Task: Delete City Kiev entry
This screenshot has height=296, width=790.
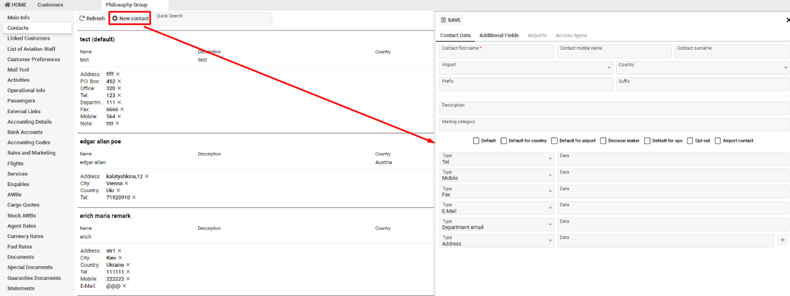Action: [120, 258]
